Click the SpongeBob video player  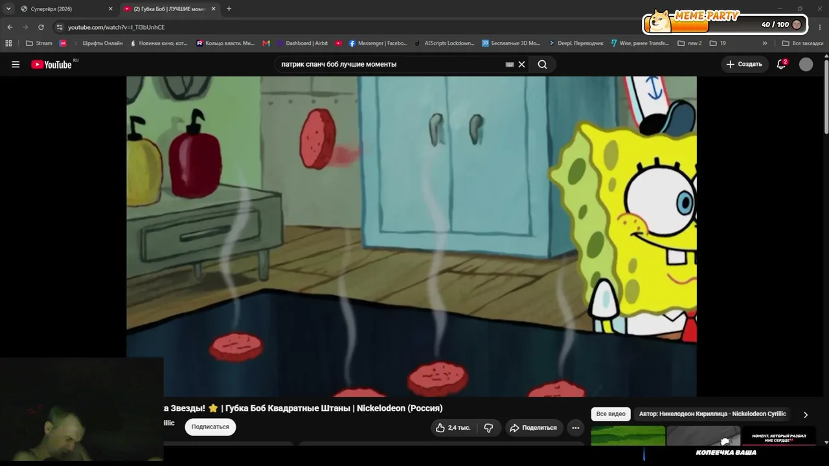[411, 236]
